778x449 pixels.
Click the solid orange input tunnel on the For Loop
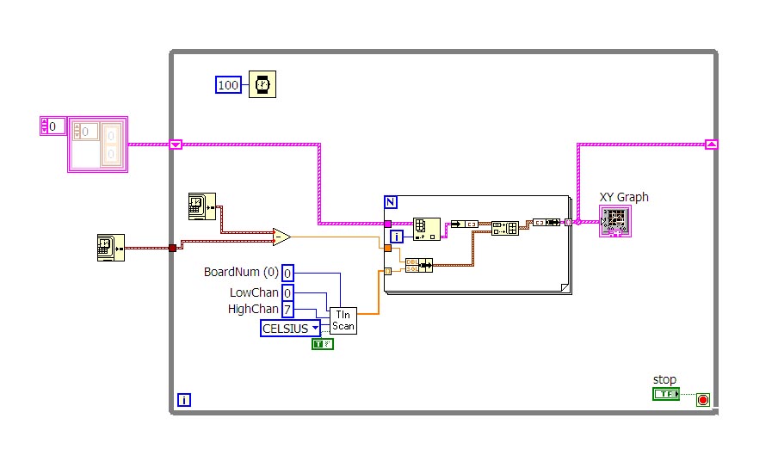pos(388,248)
